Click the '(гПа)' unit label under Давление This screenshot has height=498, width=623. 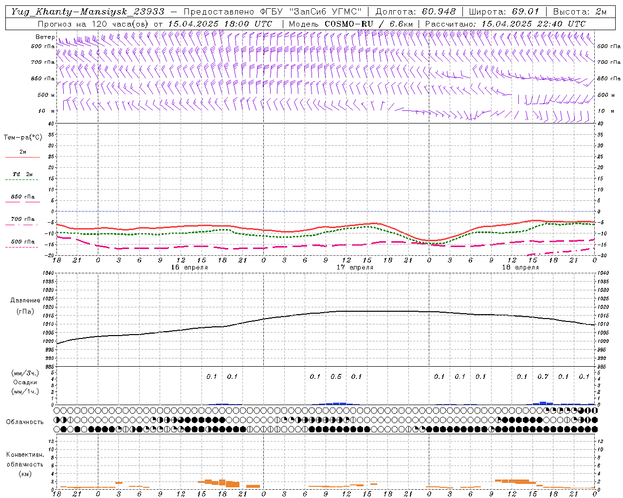25,312
